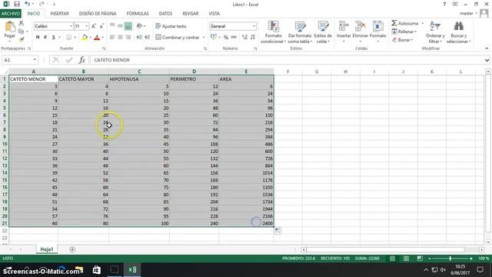The image size is (492, 277).
Task: Open the Borrar clear menu
Action: (403, 40)
